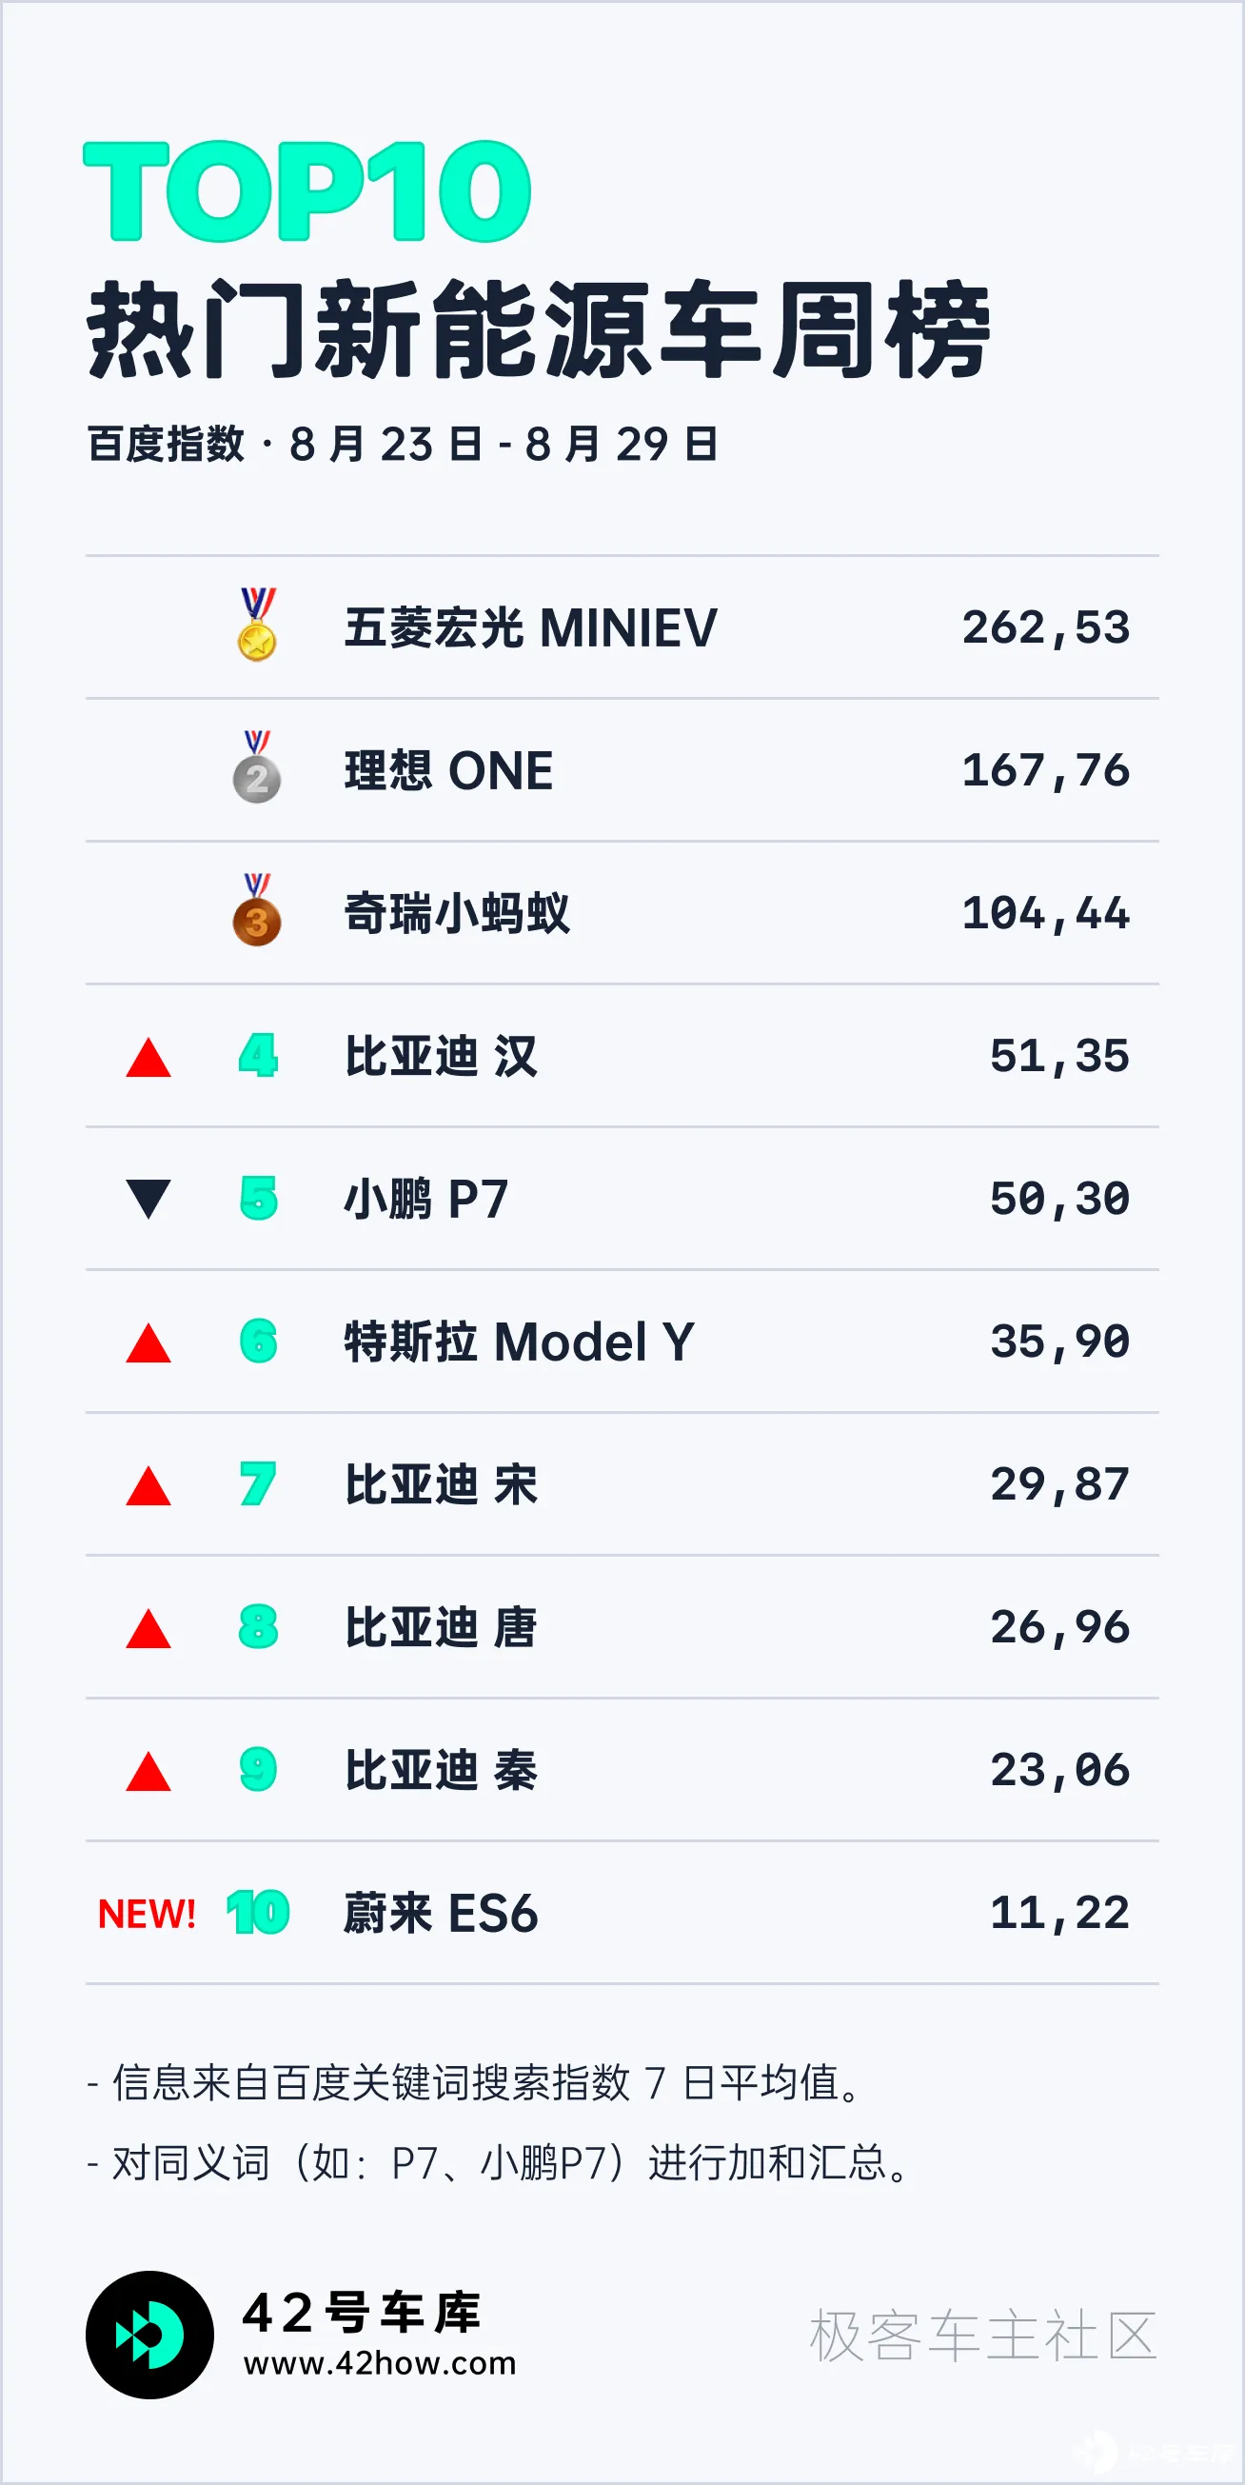Select the 理想 ONE row name

448,771
